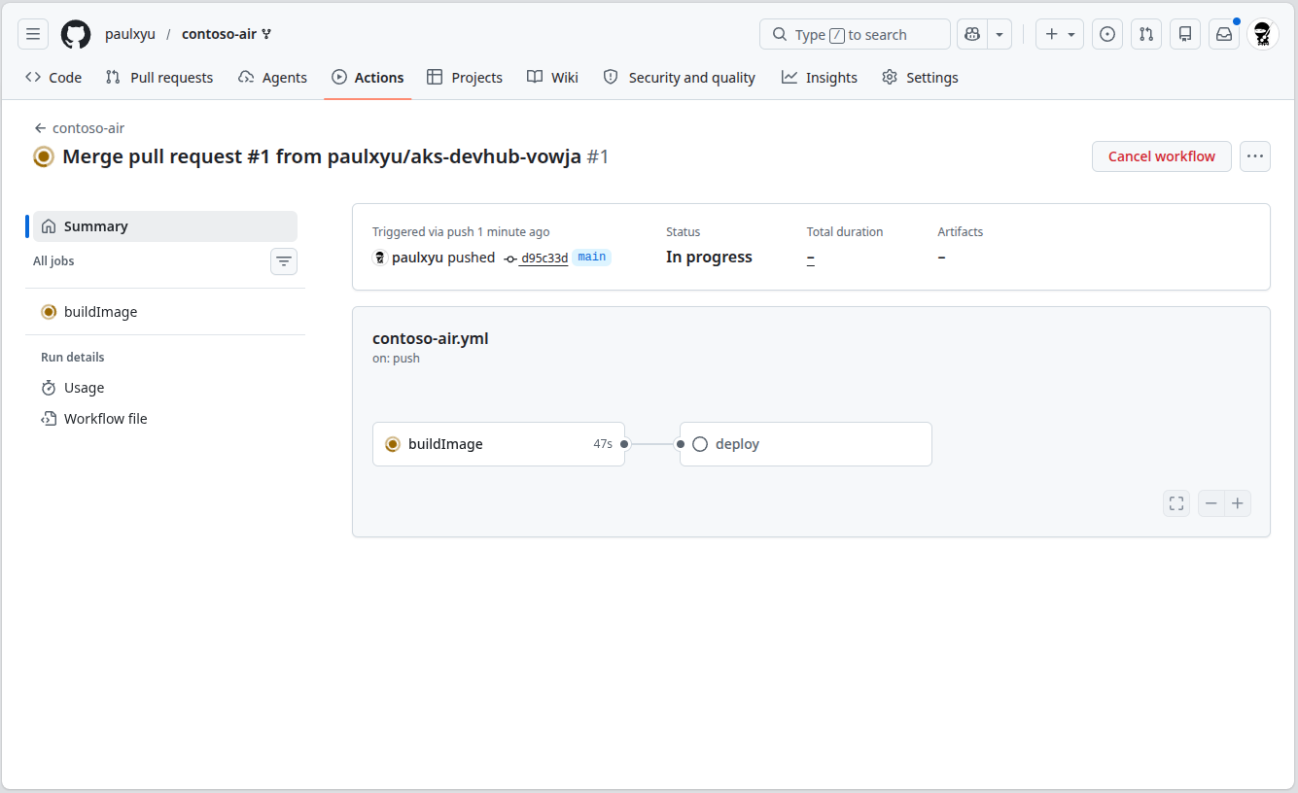The width and height of the screenshot is (1298, 793).
Task: Click the In progress status text
Action: (x=709, y=258)
